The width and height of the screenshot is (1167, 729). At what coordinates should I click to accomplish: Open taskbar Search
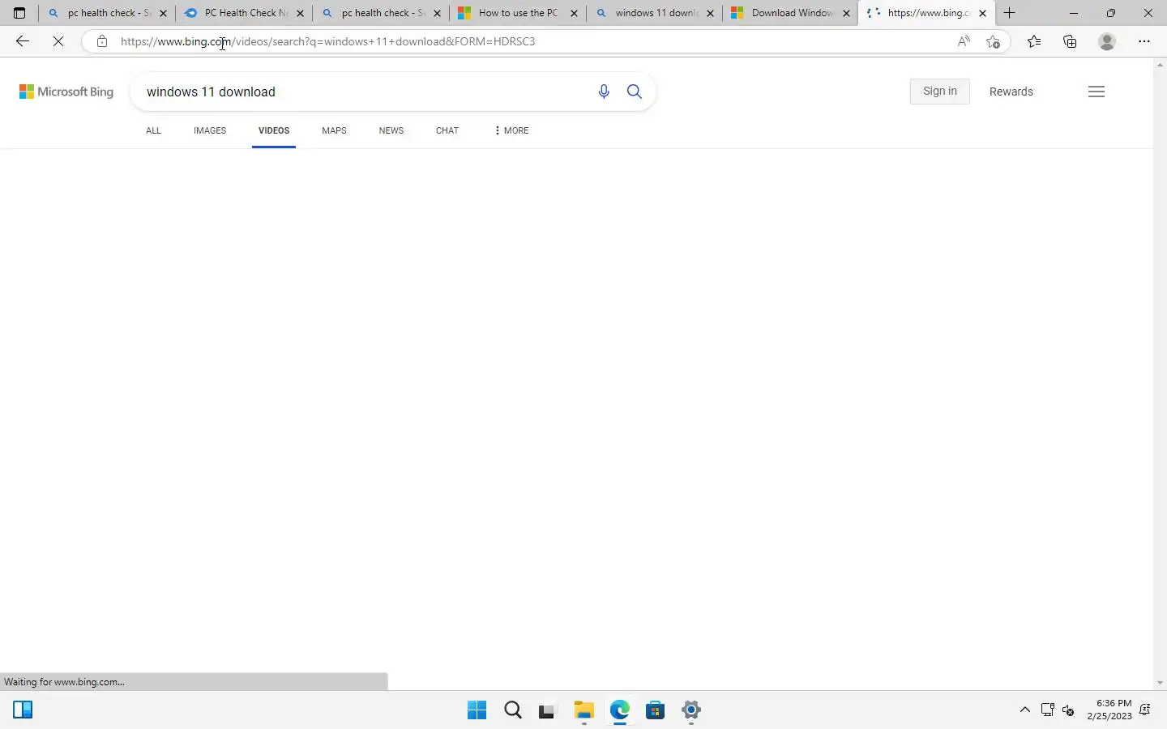(x=513, y=710)
